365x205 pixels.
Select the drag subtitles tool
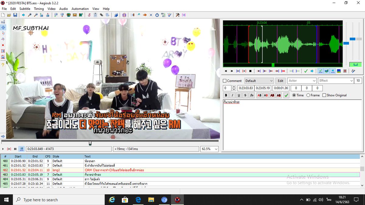click(3, 27)
